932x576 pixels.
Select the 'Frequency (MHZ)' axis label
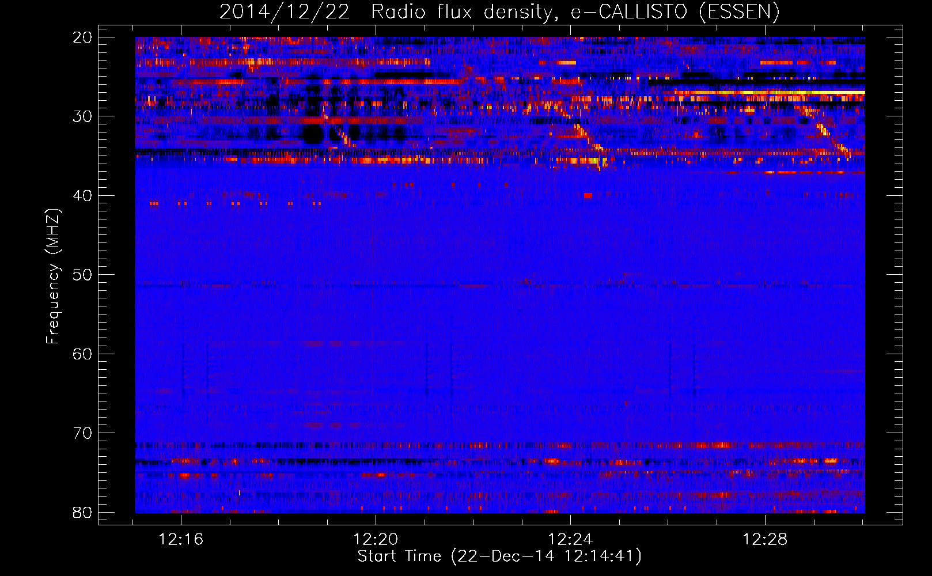click(x=52, y=276)
